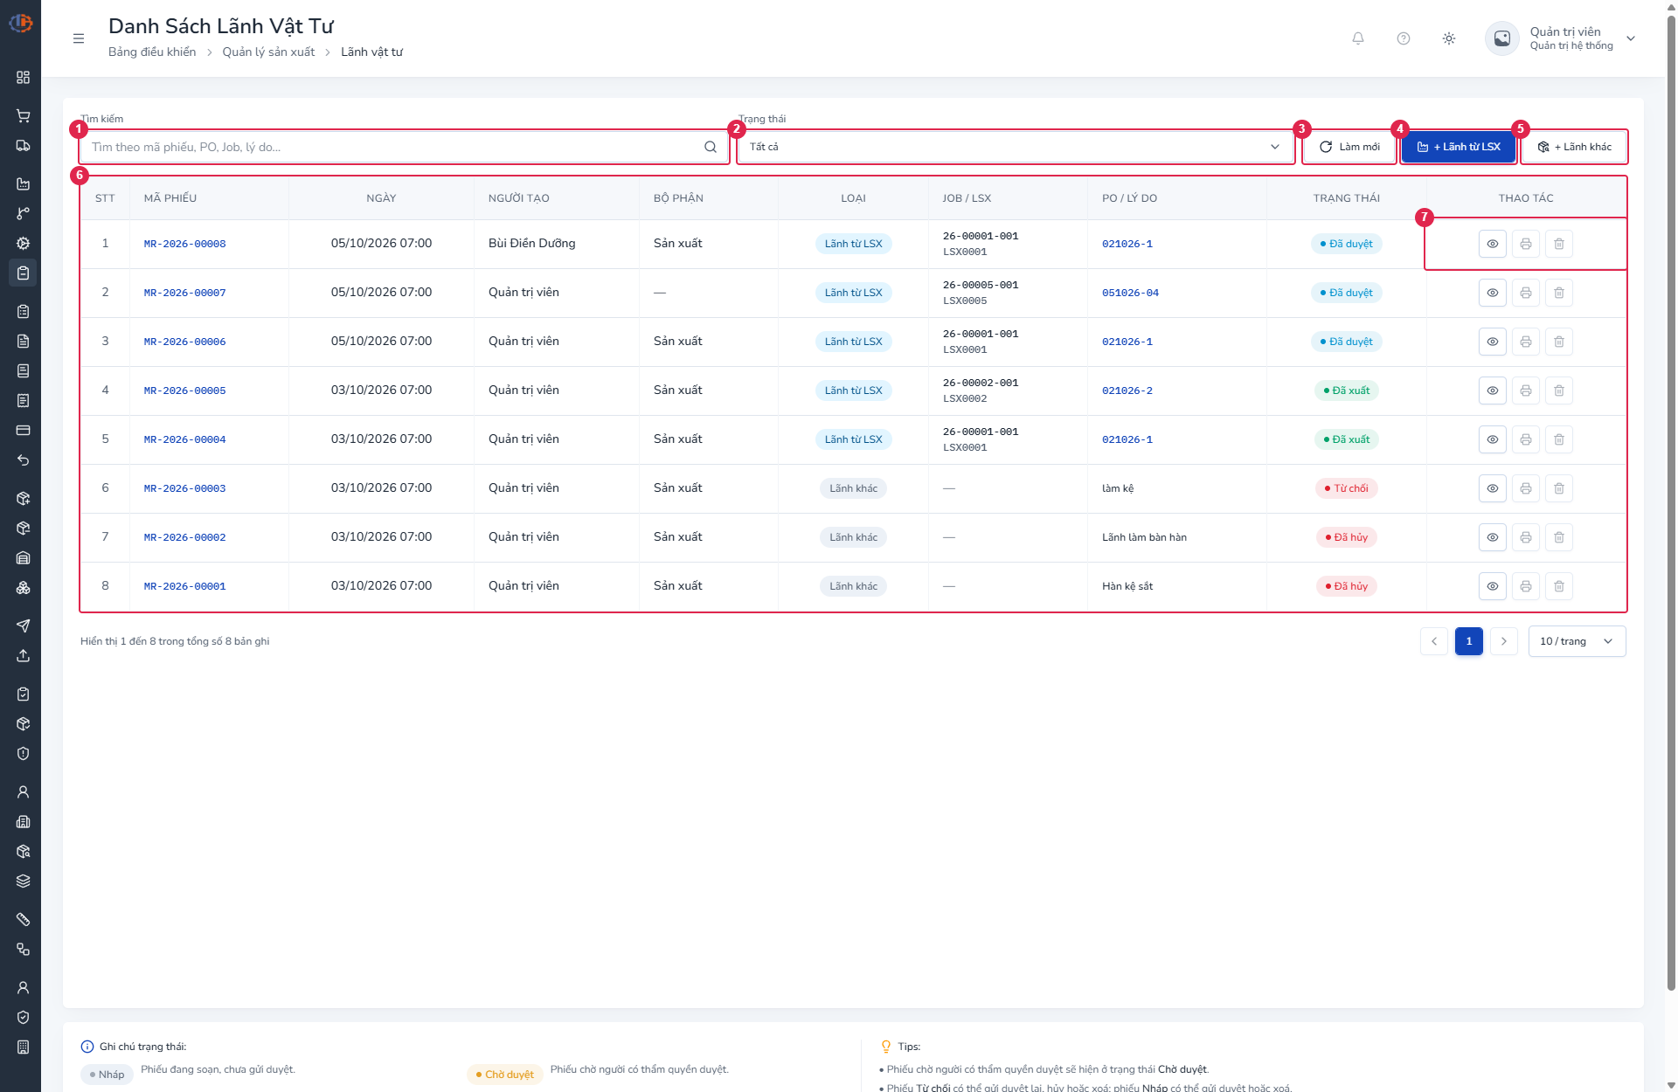Open the Trạng thái status dropdown
This screenshot has height=1092, width=1678.
click(1015, 147)
